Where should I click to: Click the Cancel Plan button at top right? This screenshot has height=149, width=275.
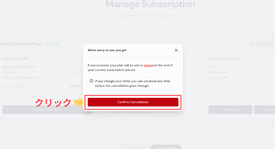261,44
